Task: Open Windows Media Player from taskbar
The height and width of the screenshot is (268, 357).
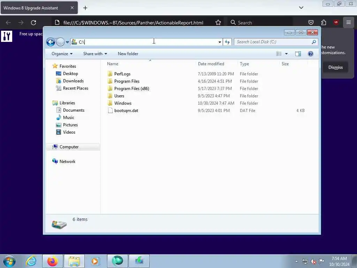Action: [95, 261]
